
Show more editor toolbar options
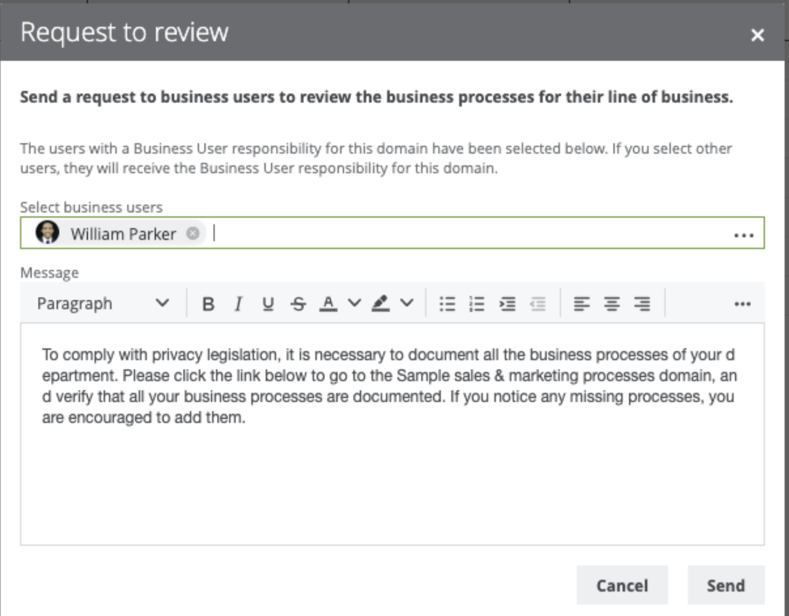(742, 304)
